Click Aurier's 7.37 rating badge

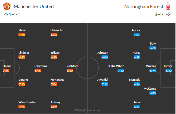(137, 35)
